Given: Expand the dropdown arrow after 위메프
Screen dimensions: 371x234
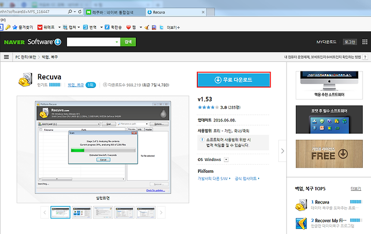Looking at the screenshot, I should pos(59,27).
